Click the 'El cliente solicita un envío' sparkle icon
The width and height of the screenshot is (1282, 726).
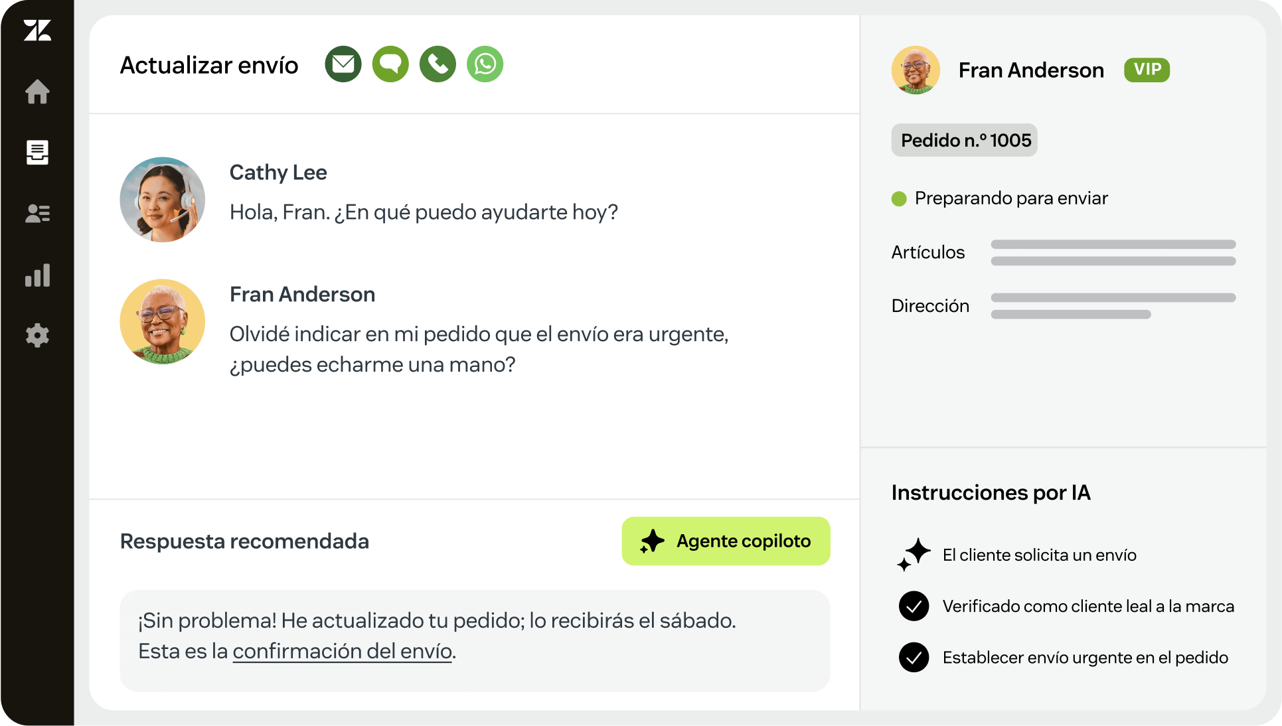coord(914,555)
